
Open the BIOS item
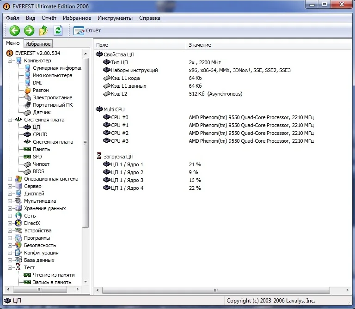[x=34, y=171]
